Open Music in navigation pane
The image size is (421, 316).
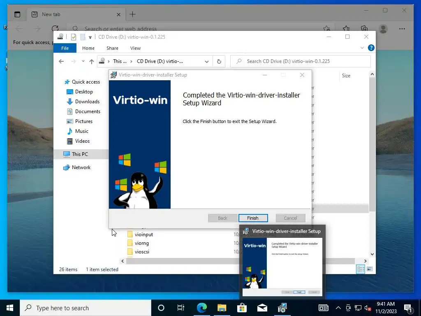tap(78, 131)
